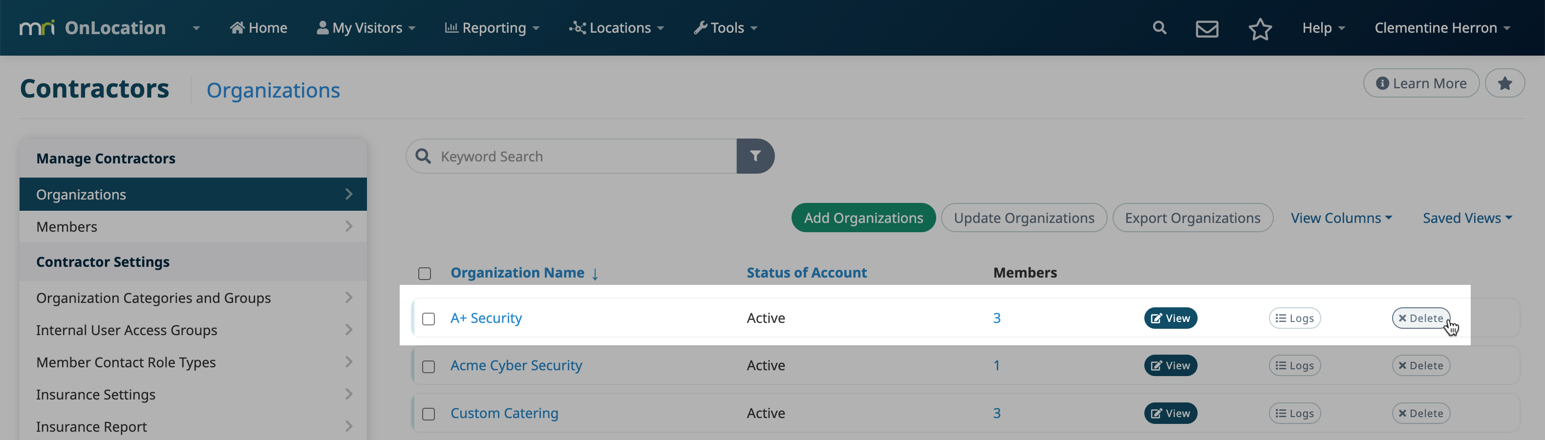Open Insurance Settings in the sidebar

(x=193, y=395)
